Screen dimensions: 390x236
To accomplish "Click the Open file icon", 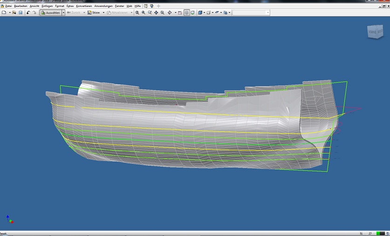I will coord(14,13).
